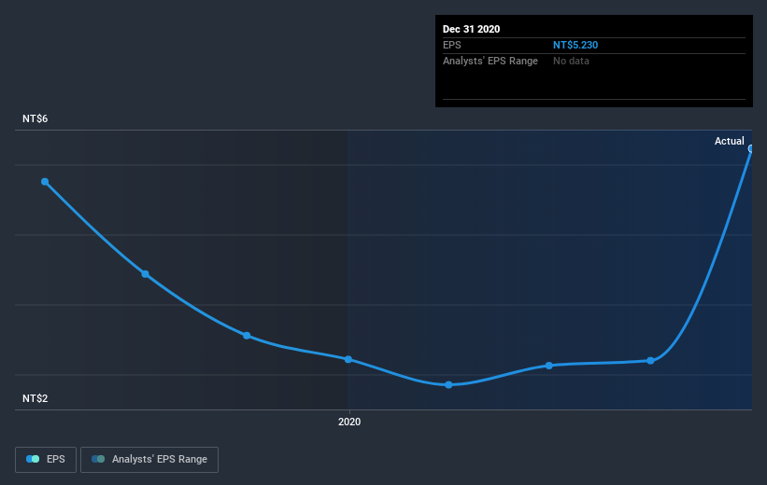Screen dimensions: 767x485
Task: Click the NT$6 y-axis label
Action: point(36,118)
